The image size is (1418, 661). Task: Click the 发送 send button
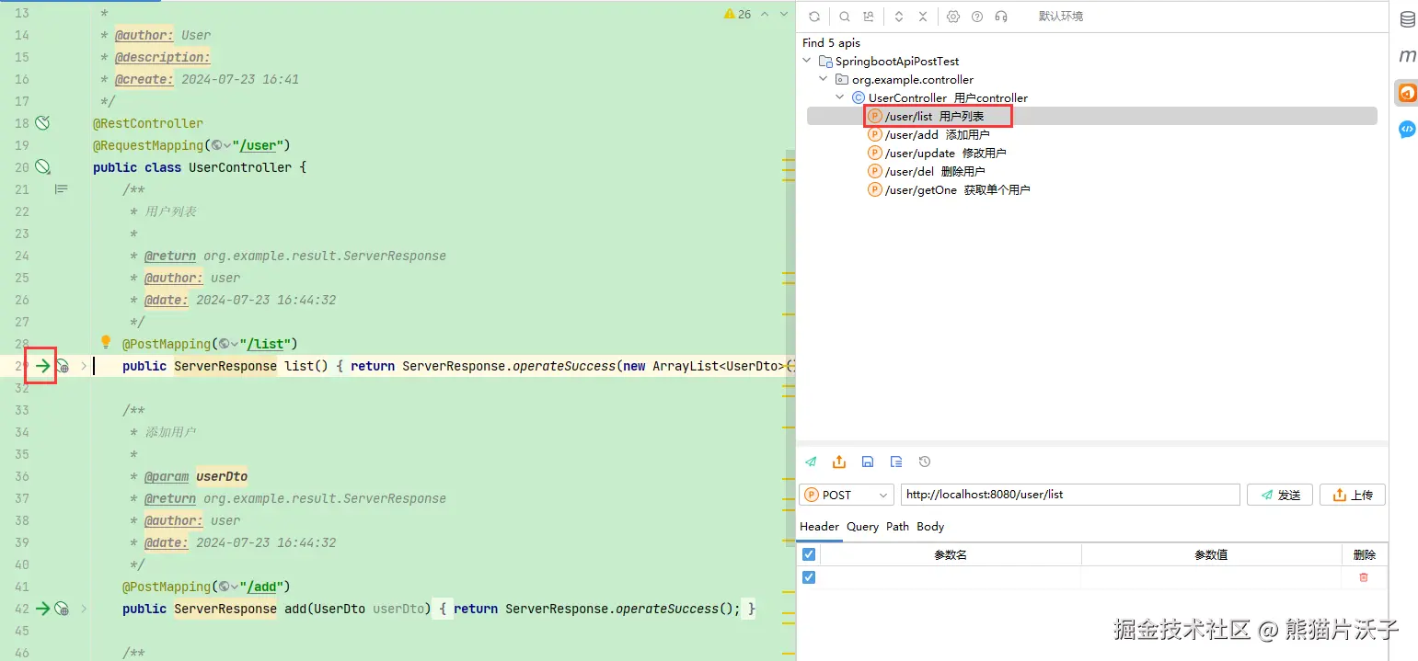point(1280,495)
